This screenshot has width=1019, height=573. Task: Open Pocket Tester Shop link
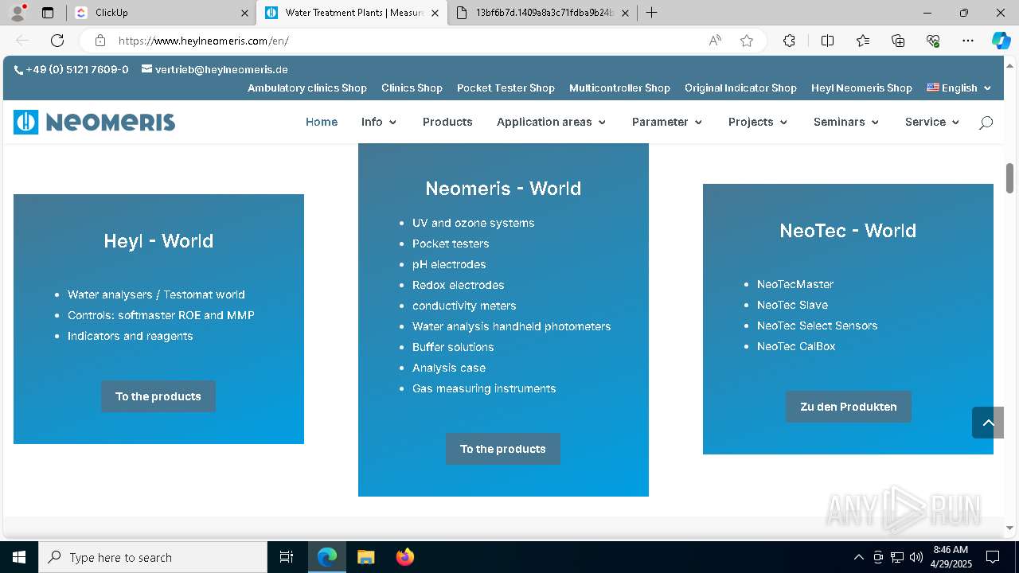coord(506,88)
